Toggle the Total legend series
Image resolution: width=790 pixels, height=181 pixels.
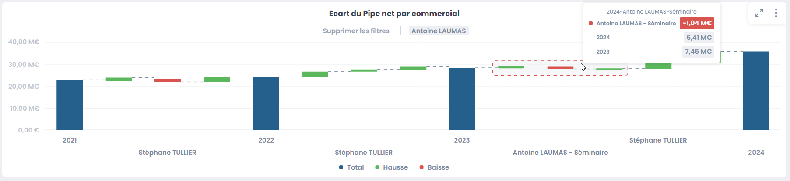point(355,167)
